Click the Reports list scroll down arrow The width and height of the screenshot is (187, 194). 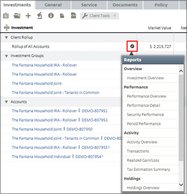pos(181,185)
